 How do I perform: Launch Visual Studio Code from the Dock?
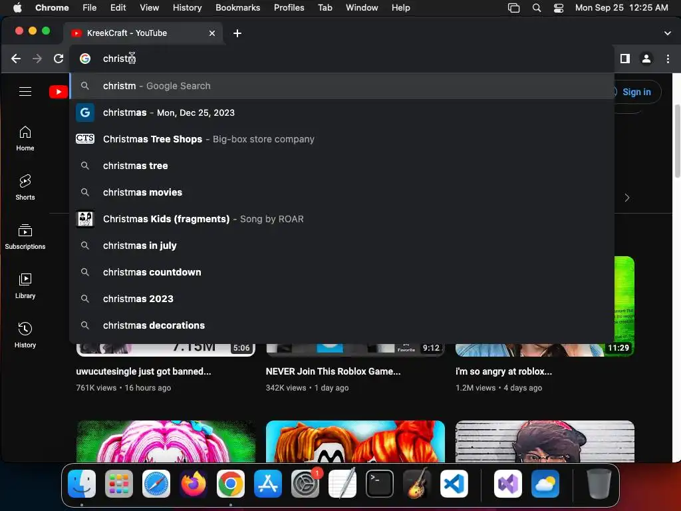454,484
